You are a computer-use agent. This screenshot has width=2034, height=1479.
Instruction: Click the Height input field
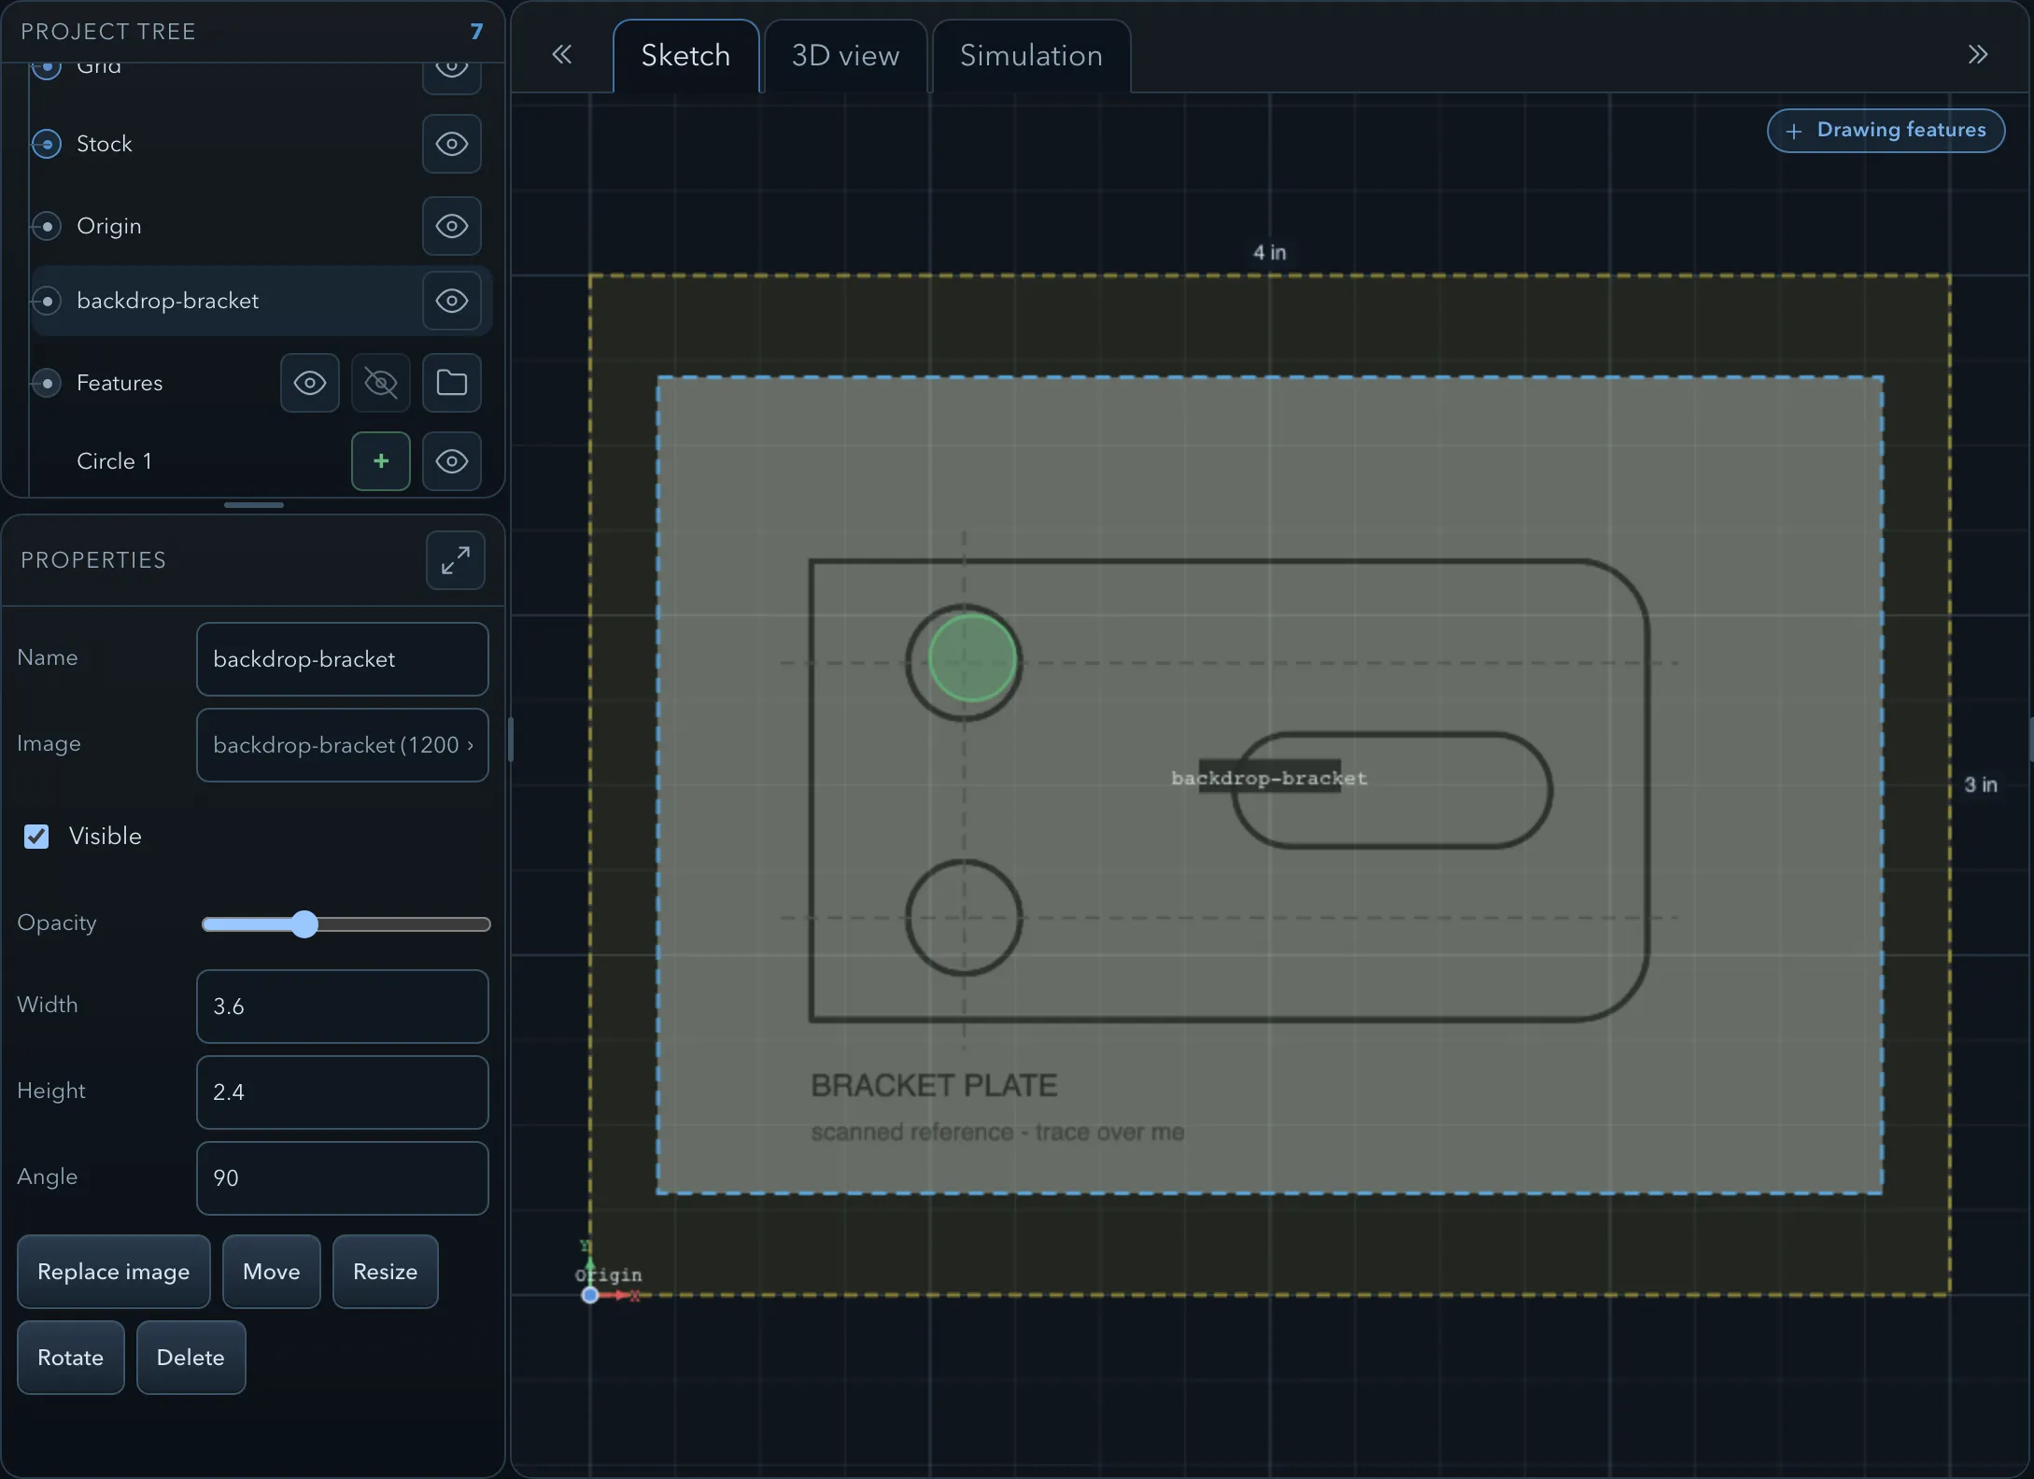click(x=343, y=1092)
